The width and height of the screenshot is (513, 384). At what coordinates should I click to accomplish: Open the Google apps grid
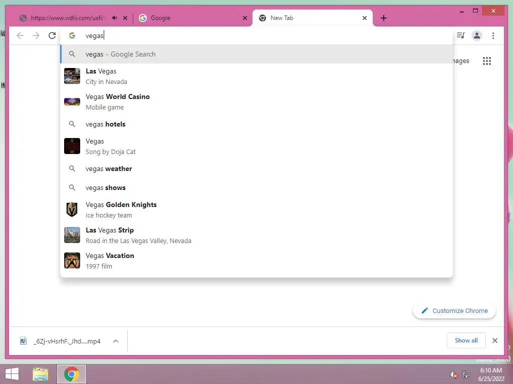coord(487,60)
